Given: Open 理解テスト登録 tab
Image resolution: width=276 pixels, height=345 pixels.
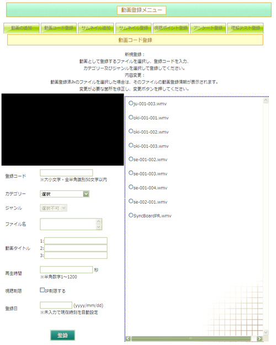Looking at the screenshot, I should 246,28.
